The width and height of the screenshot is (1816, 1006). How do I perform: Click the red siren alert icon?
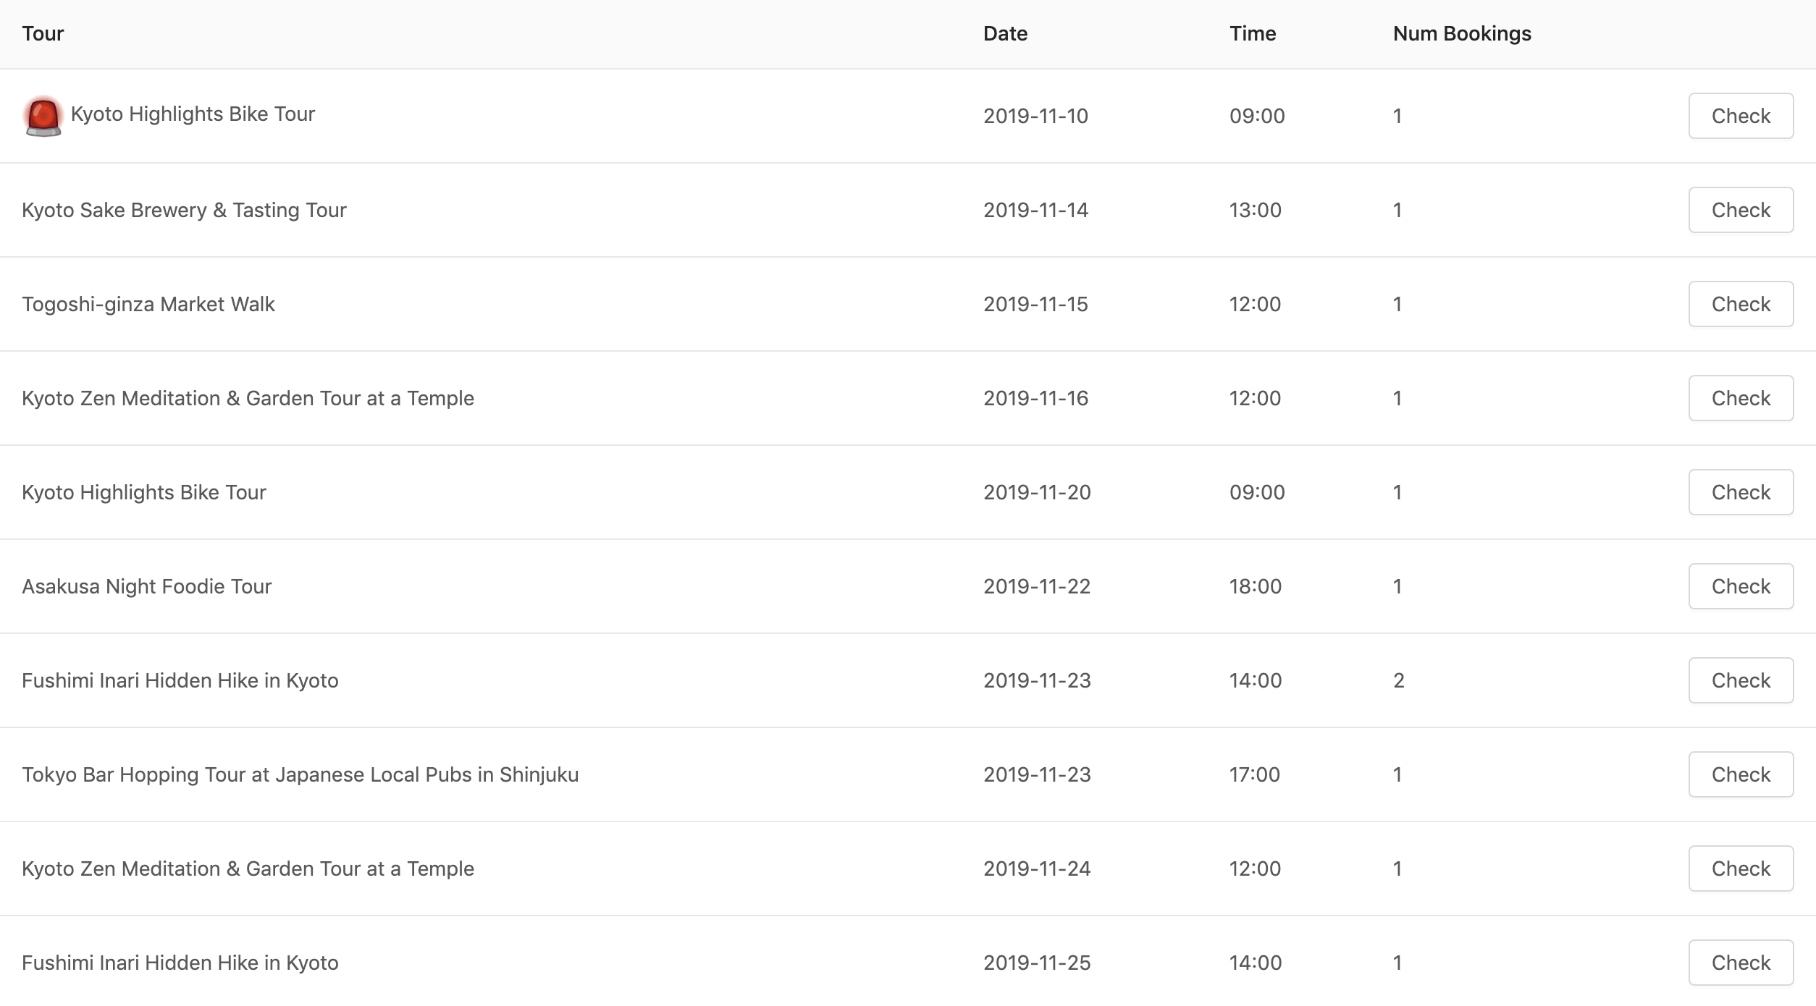tap(43, 116)
